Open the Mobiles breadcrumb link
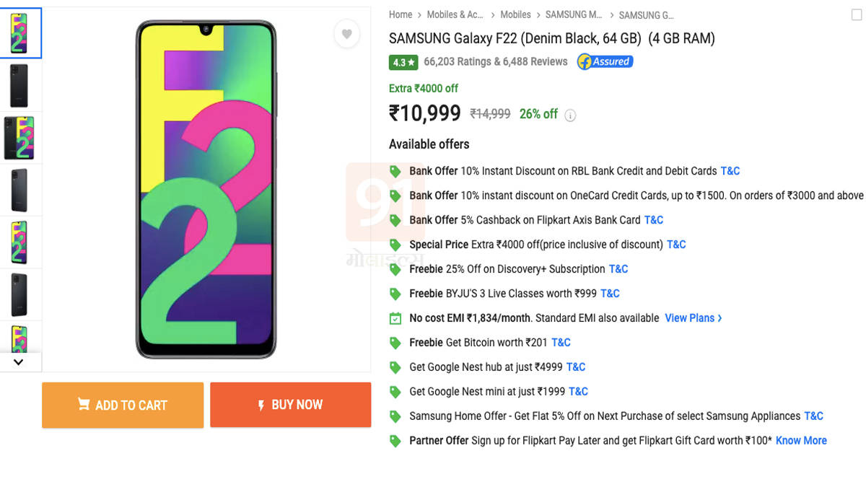Viewport: 866px width, 487px height. [x=515, y=14]
